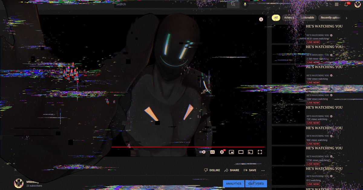Switch to theater mode
This screenshot has width=363, height=190.
pos(241,152)
